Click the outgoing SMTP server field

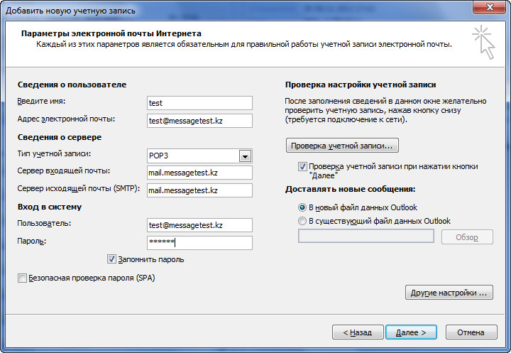(199, 190)
